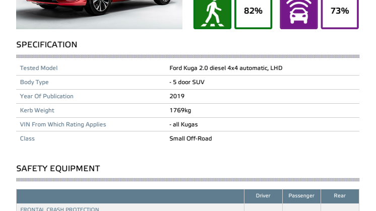Click the Passenger column header

(x=301, y=196)
